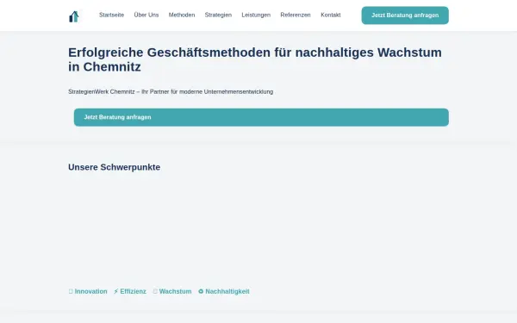517x323 pixels.
Task: Navigate to Leistungen
Action: (256, 16)
